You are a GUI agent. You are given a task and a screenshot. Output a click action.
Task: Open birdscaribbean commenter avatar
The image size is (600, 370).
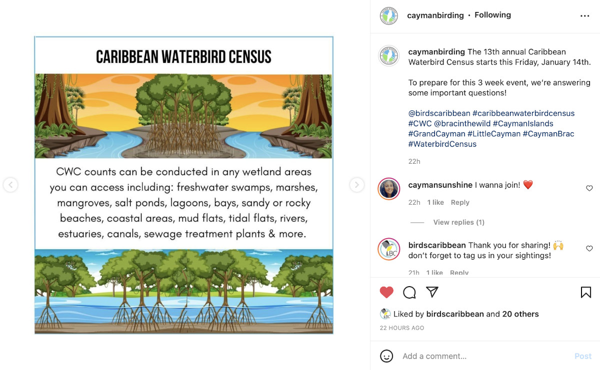(388, 249)
